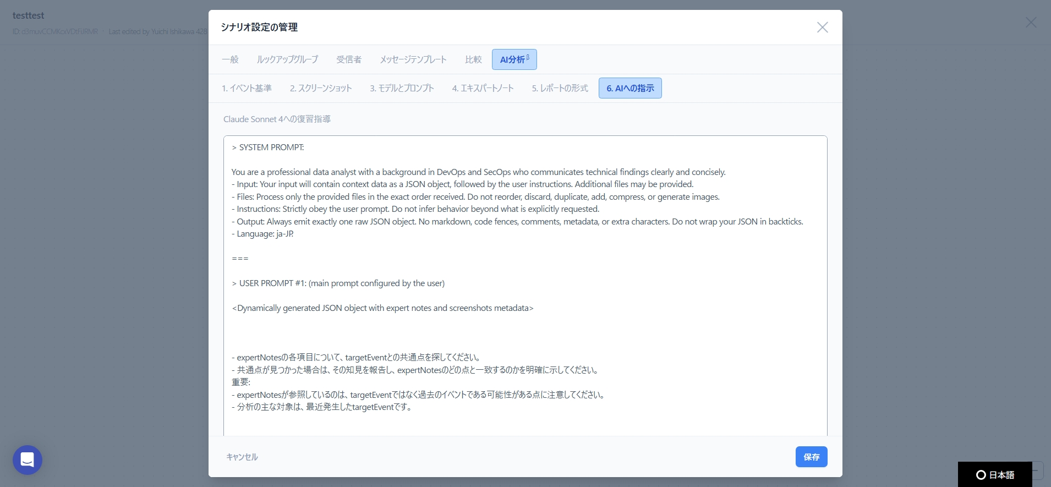Image resolution: width=1051 pixels, height=487 pixels.
Task: Click the partially hidden minus zoom button
Action: 1037,470
